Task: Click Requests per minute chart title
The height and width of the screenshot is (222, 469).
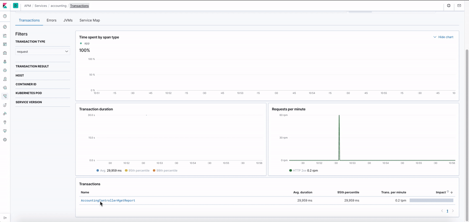Action: [289, 109]
